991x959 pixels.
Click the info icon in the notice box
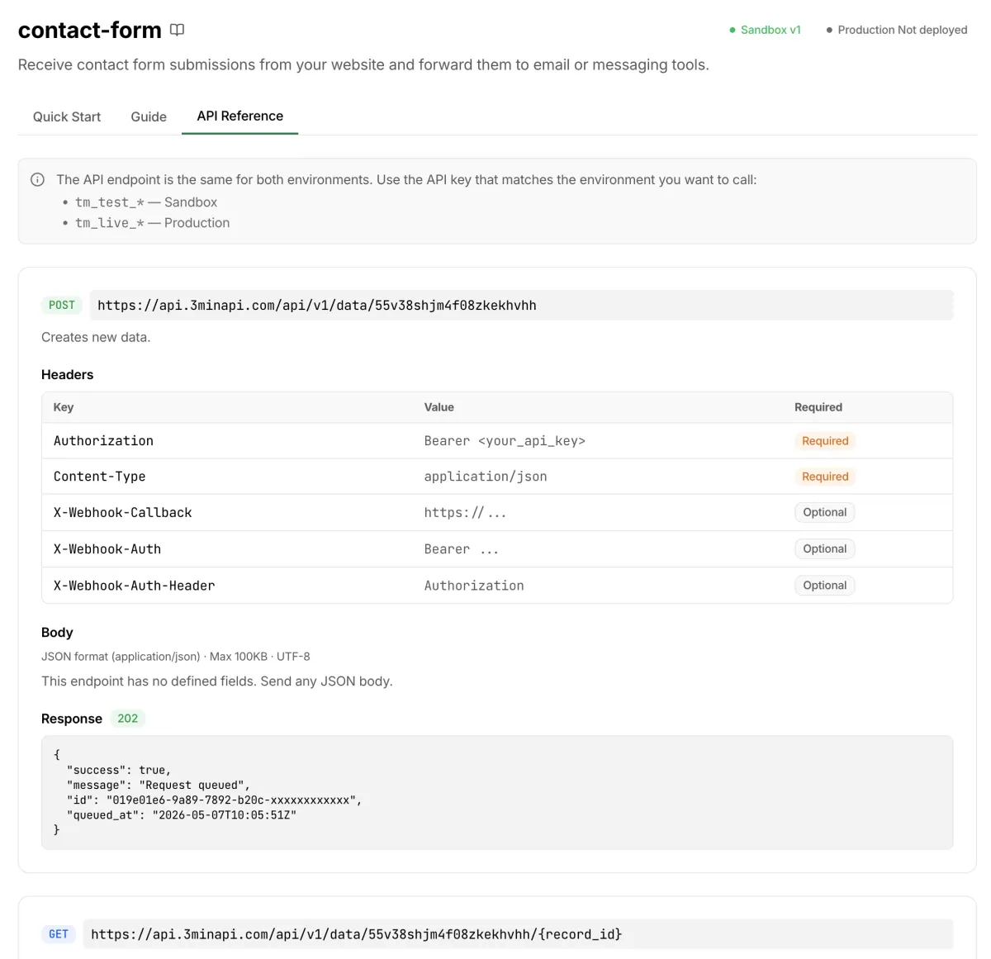37,179
